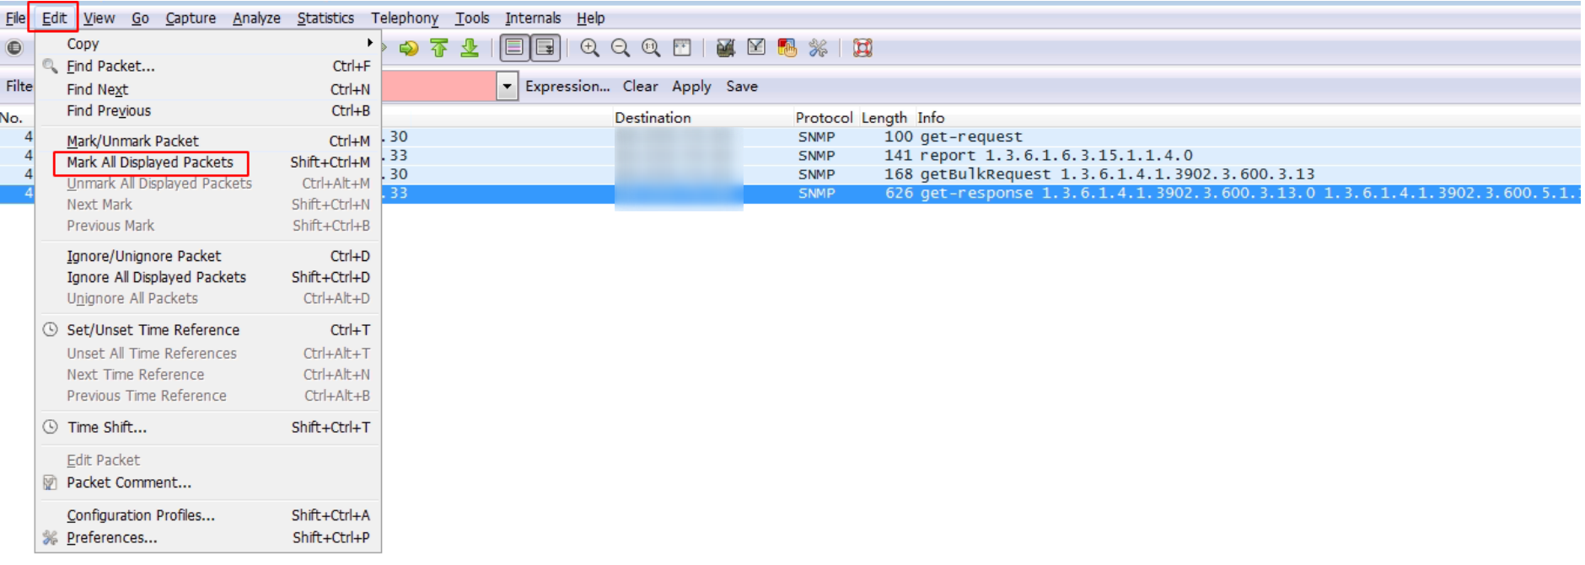Click Find Packet magnifier menu icon

51,66
